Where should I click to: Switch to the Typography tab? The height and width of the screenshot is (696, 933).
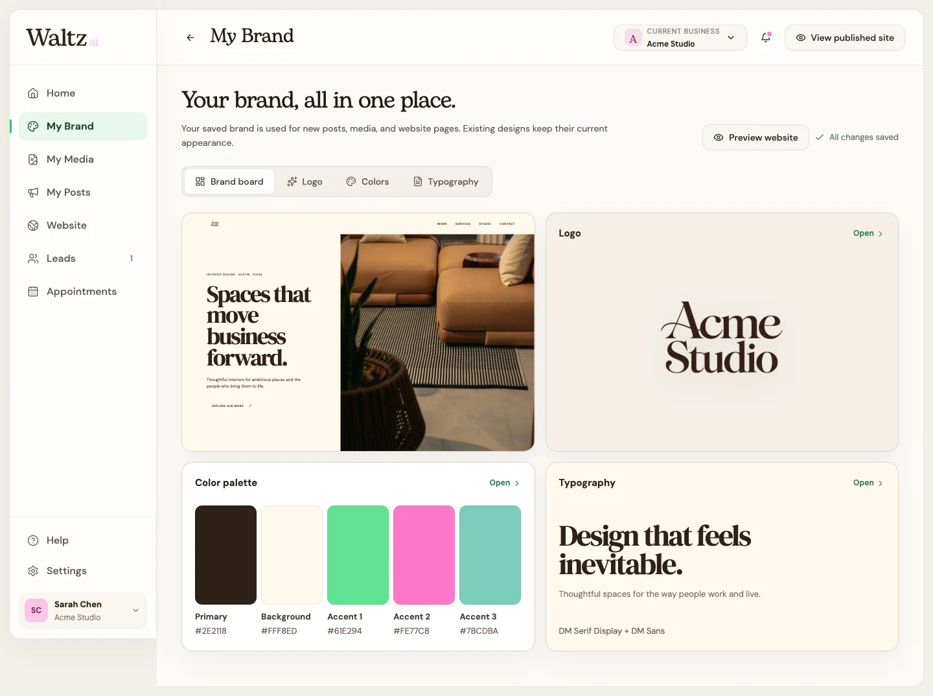coord(446,181)
